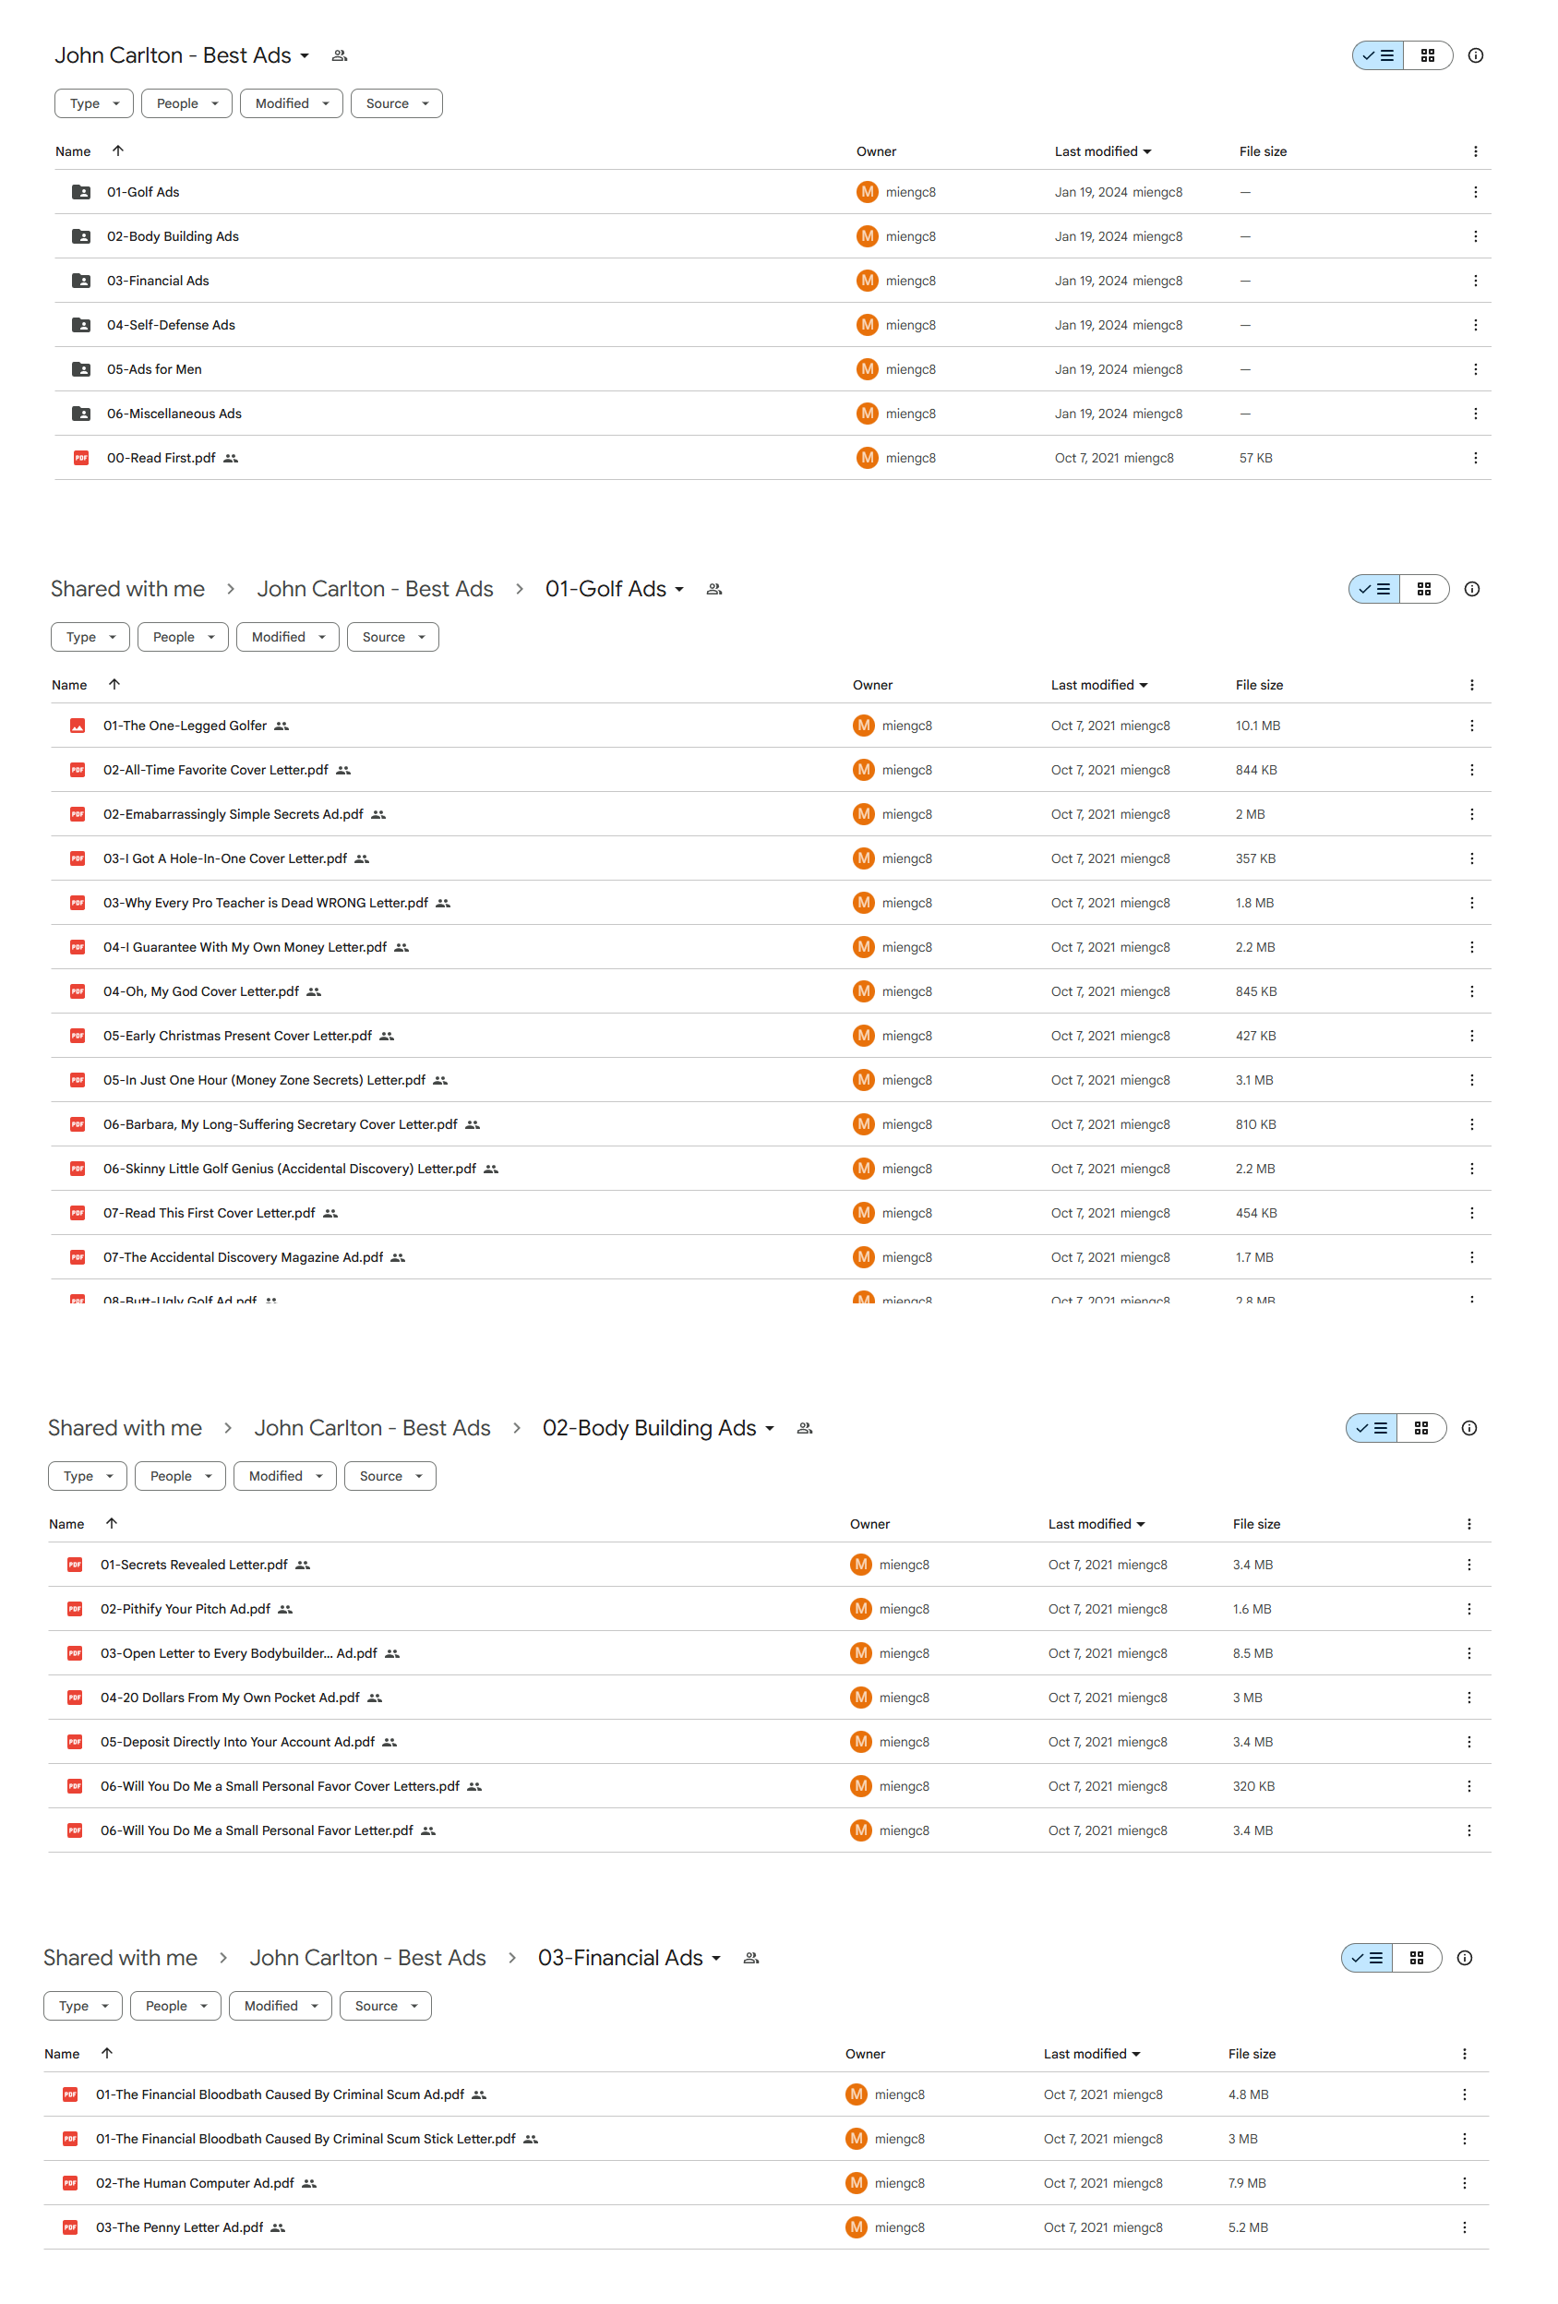Viewport: 1558px width, 2304px height.
Task: Click Shared with me breadcrumb above 03-Financial Ads
Action: point(120,1957)
